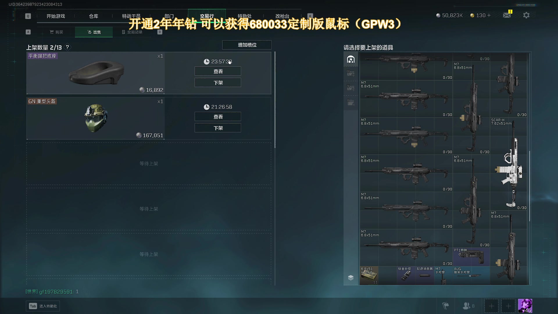This screenshot has width=558, height=314.
Task: Open the friends list icon
Action: (x=468, y=306)
